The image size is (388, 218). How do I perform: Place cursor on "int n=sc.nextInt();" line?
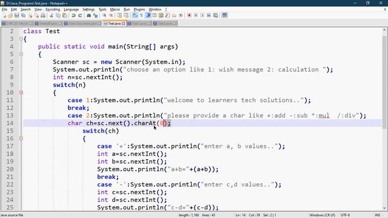(87, 77)
